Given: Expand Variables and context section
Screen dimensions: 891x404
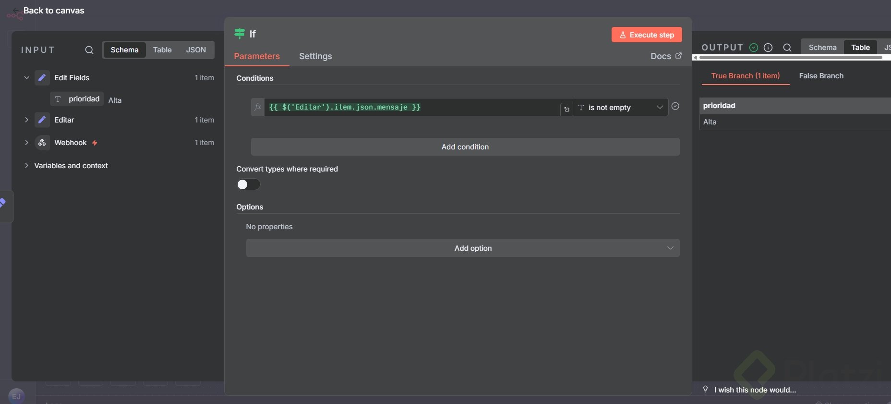Looking at the screenshot, I should tap(26, 166).
